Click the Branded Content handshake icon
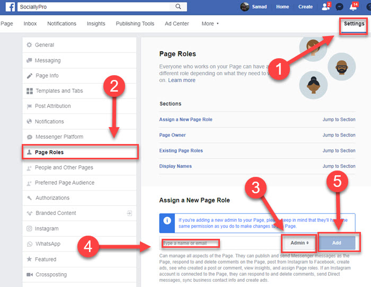The image size is (371, 287). point(30,213)
